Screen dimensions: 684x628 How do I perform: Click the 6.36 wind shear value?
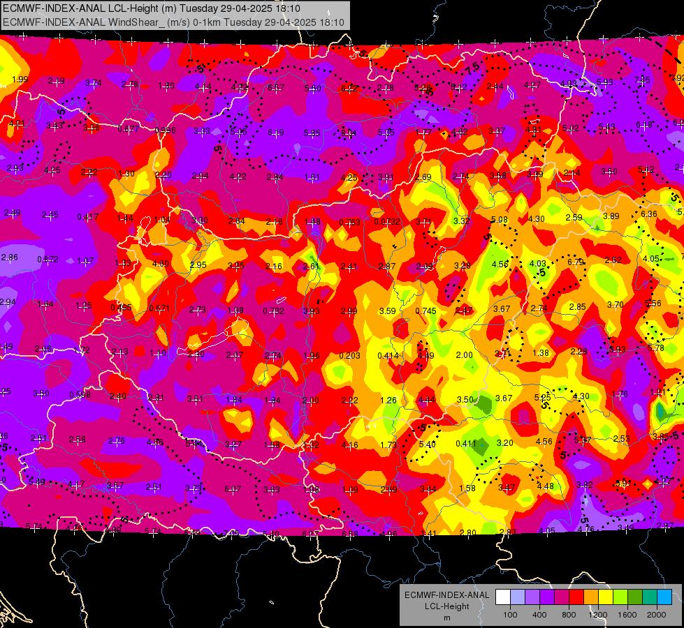648,214
